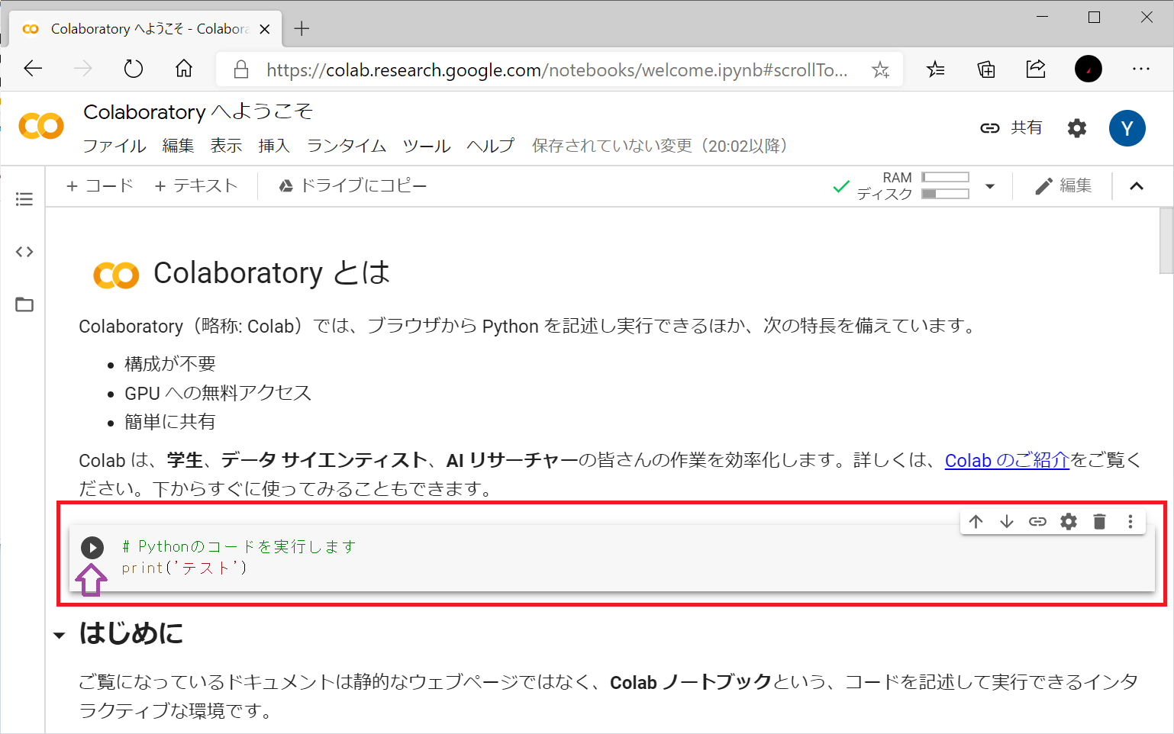
Task: Open the cell's more actions menu
Action: [1130, 522]
